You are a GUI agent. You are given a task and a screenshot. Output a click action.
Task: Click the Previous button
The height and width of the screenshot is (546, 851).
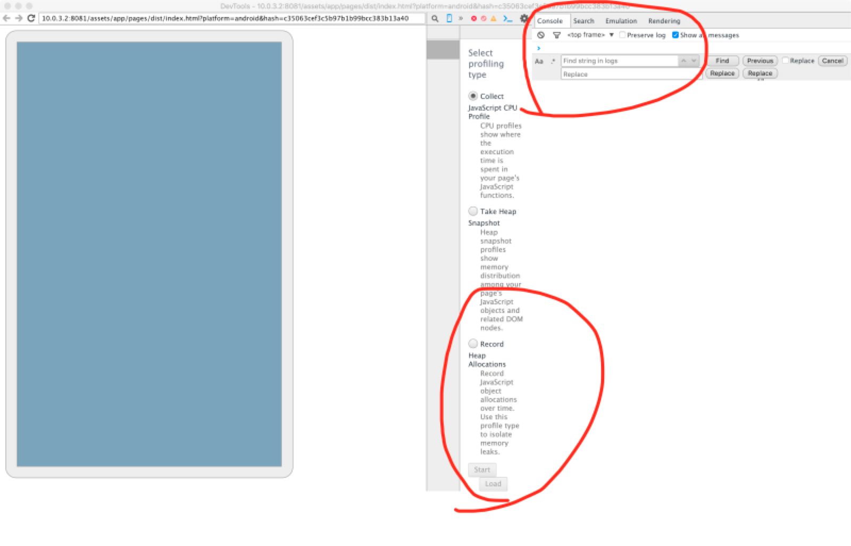click(x=760, y=61)
